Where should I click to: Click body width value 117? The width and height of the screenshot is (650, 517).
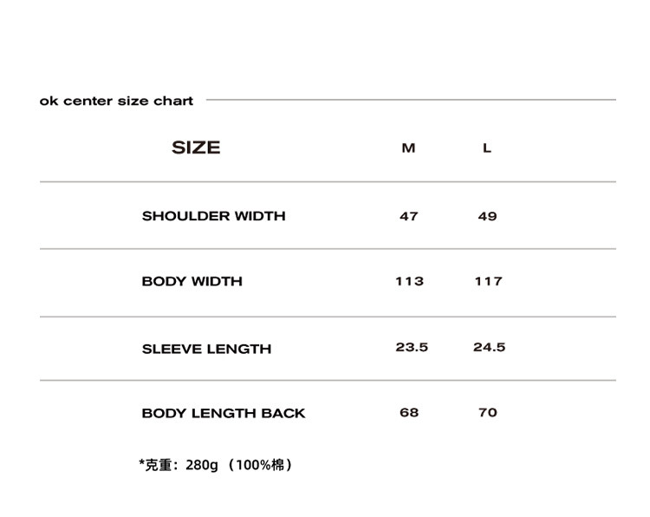click(x=488, y=281)
